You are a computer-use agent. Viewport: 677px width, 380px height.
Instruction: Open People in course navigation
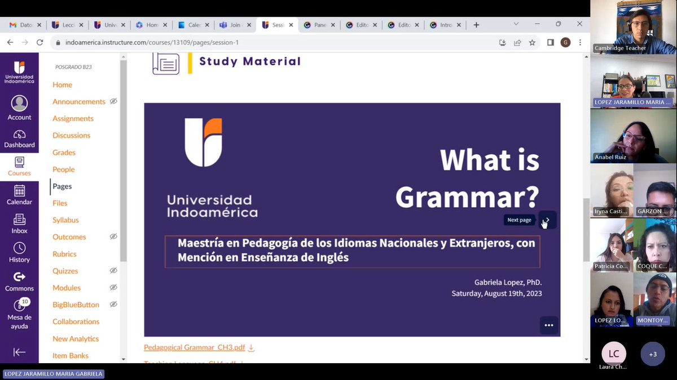[63, 169]
